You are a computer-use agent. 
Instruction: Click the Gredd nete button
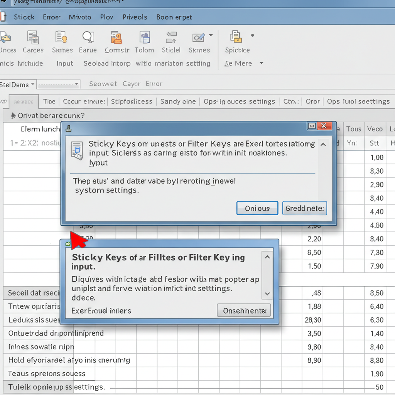click(305, 208)
